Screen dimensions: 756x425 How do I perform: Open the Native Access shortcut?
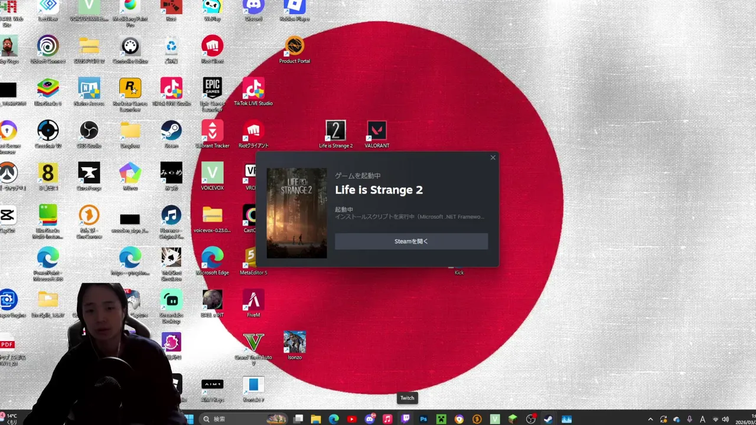point(89,92)
